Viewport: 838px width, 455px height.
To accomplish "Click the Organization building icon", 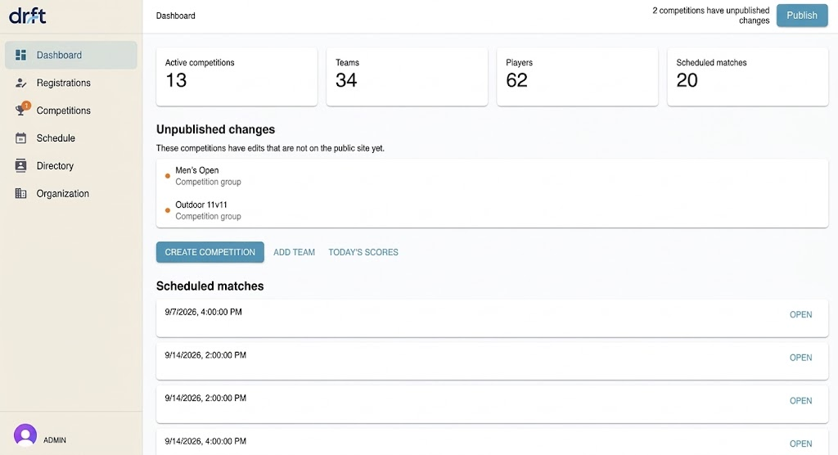I will click(20, 194).
